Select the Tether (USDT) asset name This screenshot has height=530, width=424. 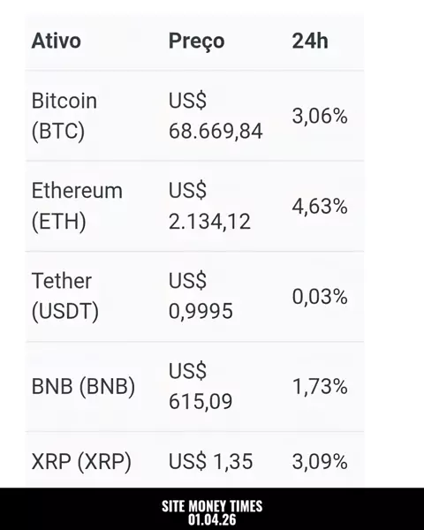(64, 296)
